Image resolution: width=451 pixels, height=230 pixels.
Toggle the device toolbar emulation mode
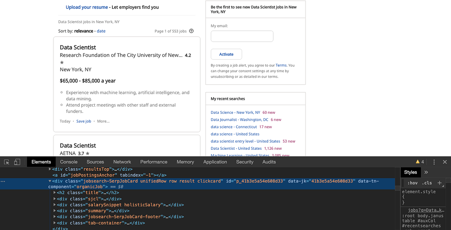17,161
